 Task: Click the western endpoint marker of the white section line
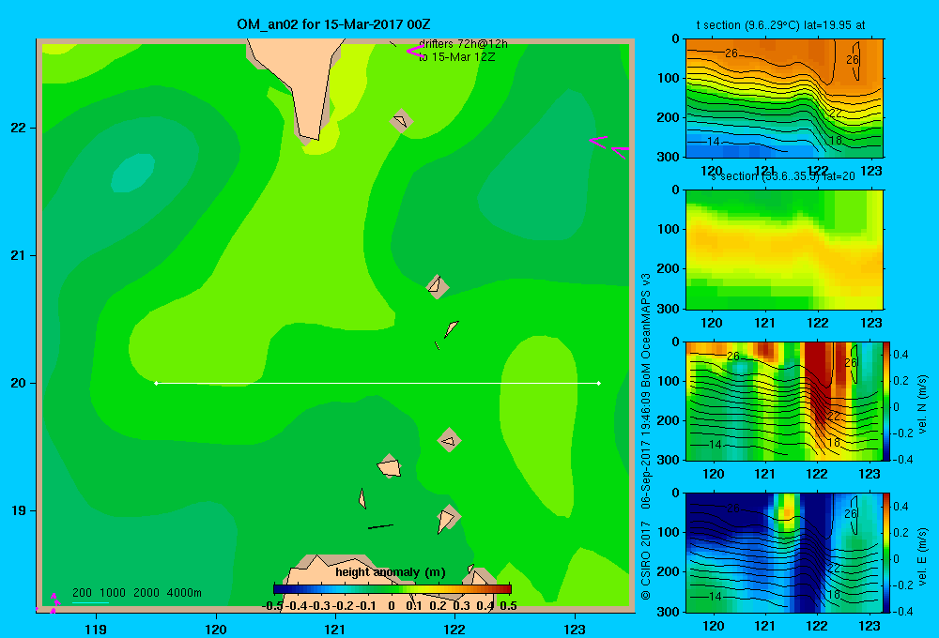click(x=156, y=383)
